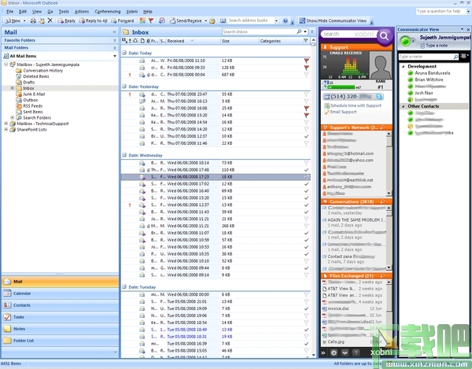Click the green presence status button

pyautogui.click(x=406, y=41)
